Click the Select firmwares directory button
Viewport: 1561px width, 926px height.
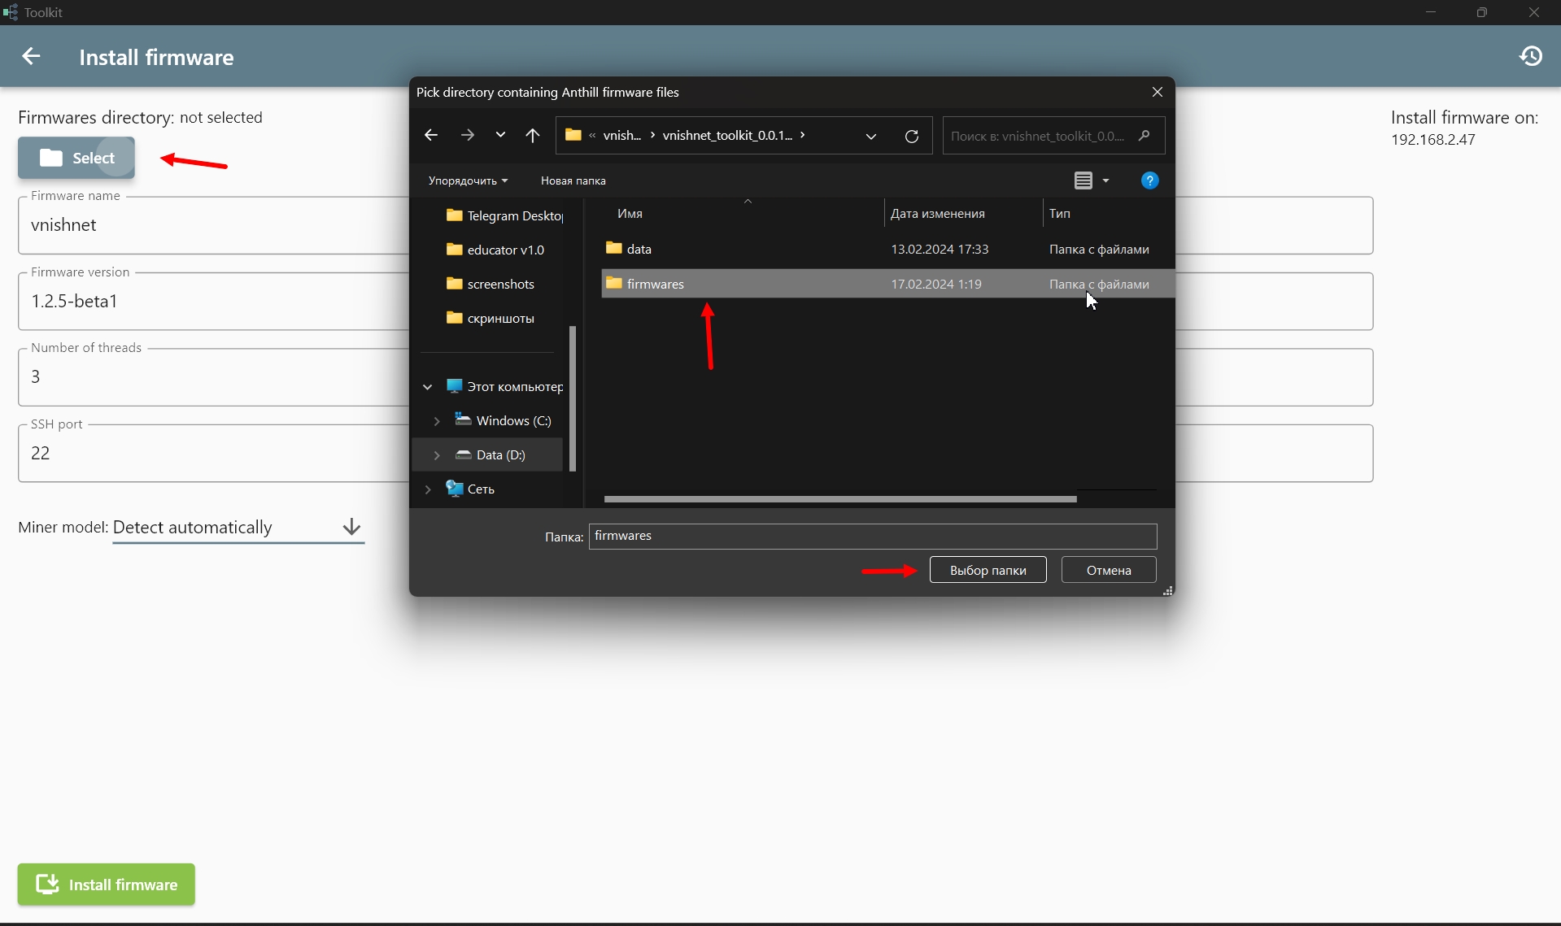click(x=76, y=158)
